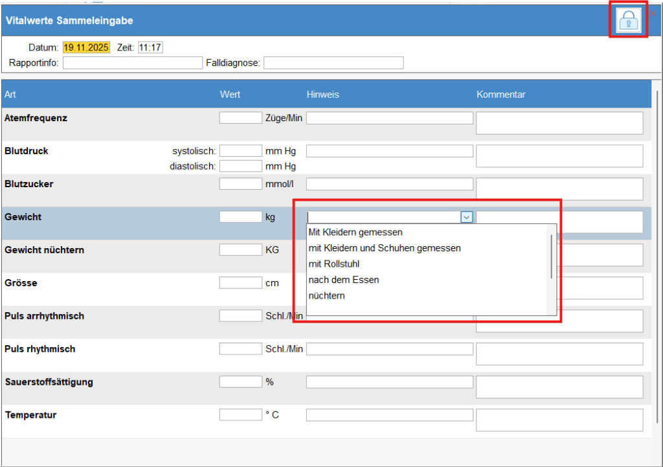The image size is (663, 467).
Task: Choose 'mit Kleidern und Schuhen gemessen'
Action: tap(385, 248)
